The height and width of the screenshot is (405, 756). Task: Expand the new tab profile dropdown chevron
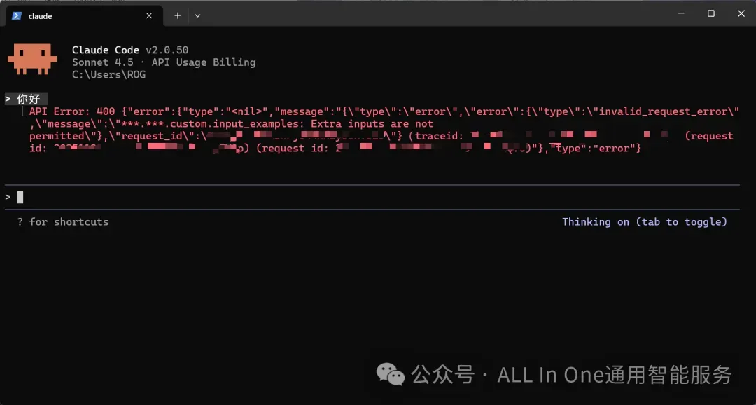coord(197,15)
